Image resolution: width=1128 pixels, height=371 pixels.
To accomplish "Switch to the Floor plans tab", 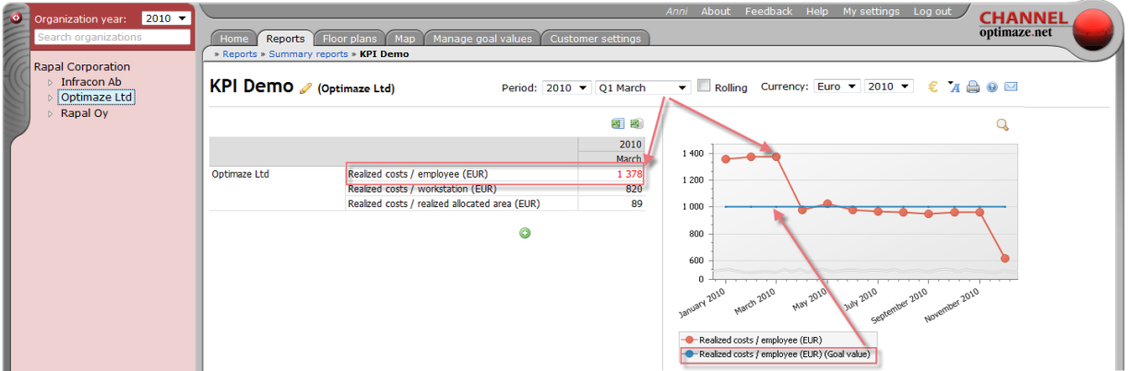I will pos(349,39).
